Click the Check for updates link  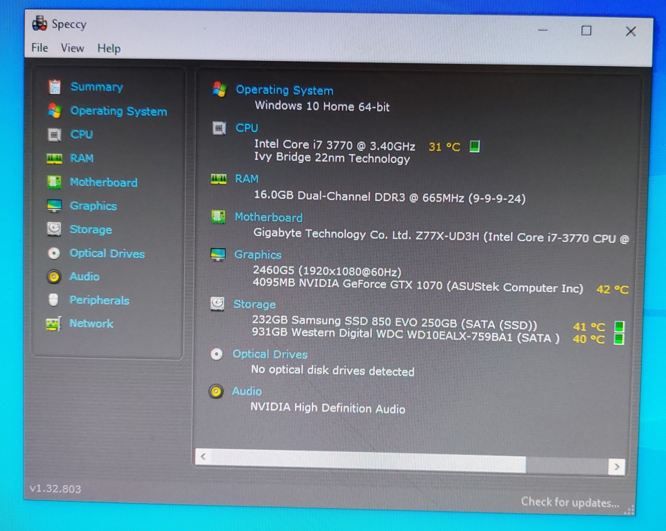pyautogui.click(x=570, y=502)
